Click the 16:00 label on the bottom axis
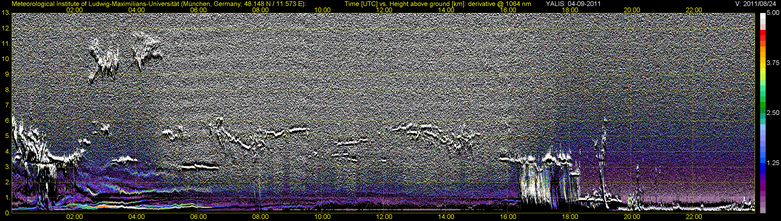The height and width of the screenshot is (221, 781). click(x=508, y=217)
